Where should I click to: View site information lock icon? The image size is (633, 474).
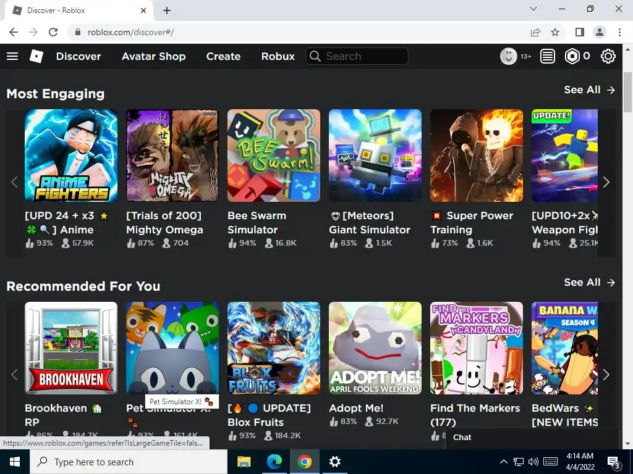point(78,32)
